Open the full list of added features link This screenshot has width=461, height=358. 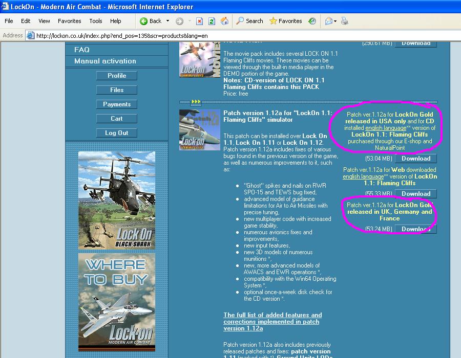tap(273, 322)
